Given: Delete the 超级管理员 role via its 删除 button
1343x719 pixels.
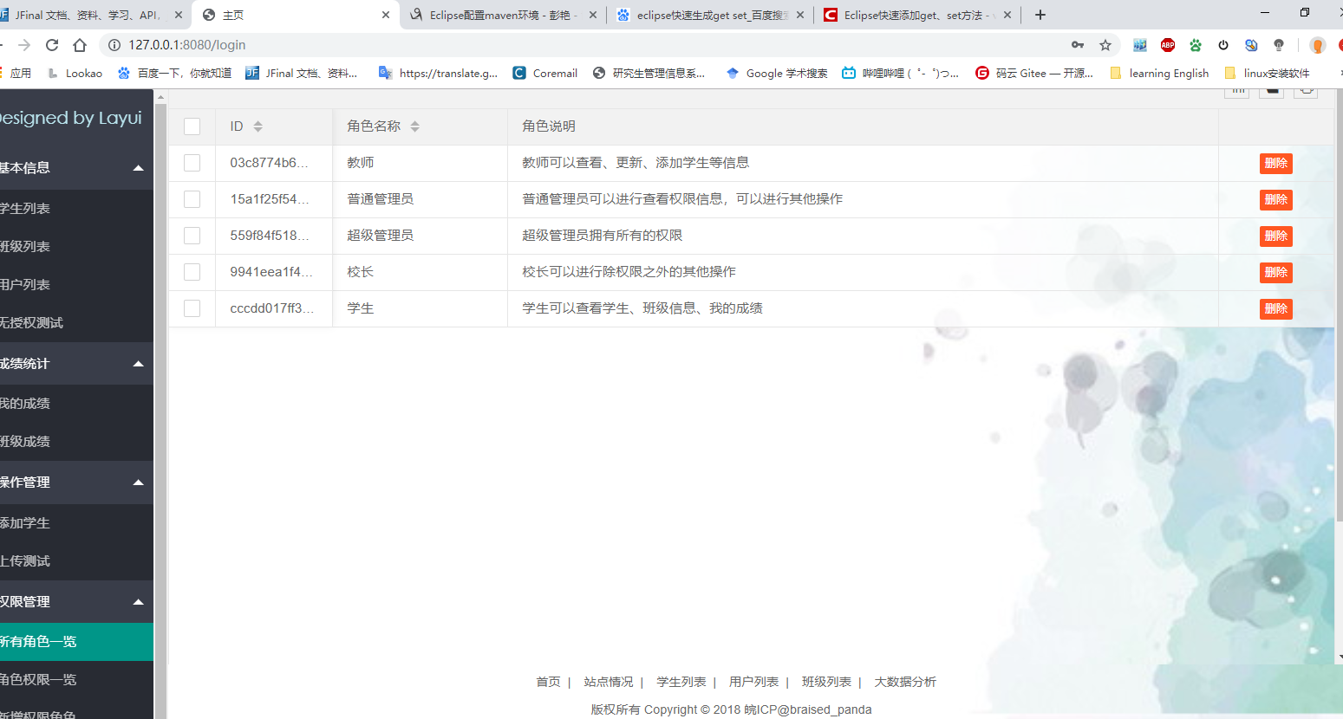Looking at the screenshot, I should pyautogui.click(x=1275, y=236).
